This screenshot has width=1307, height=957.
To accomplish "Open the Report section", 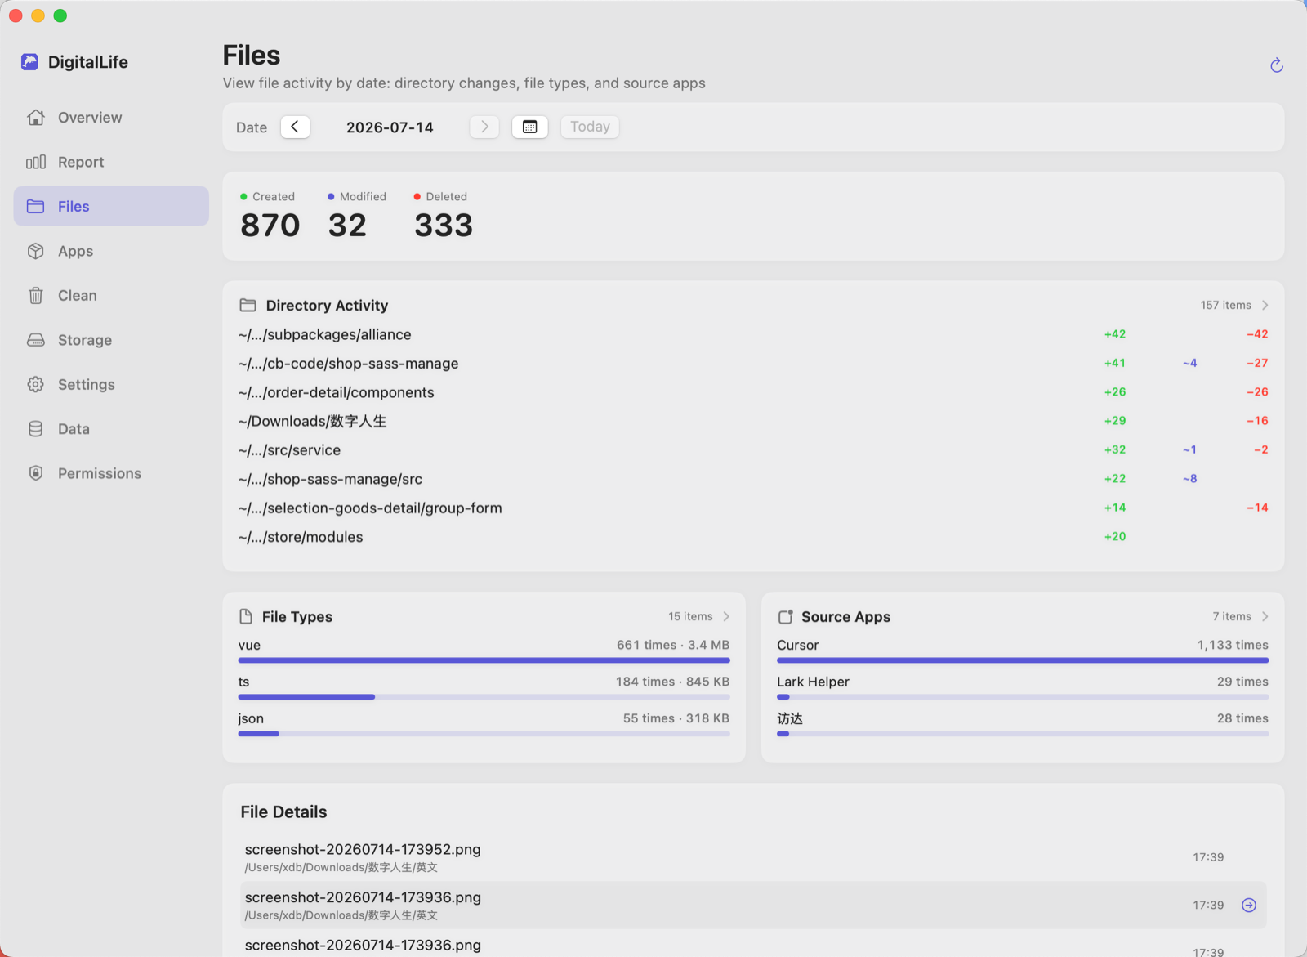I will click(x=111, y=162).
